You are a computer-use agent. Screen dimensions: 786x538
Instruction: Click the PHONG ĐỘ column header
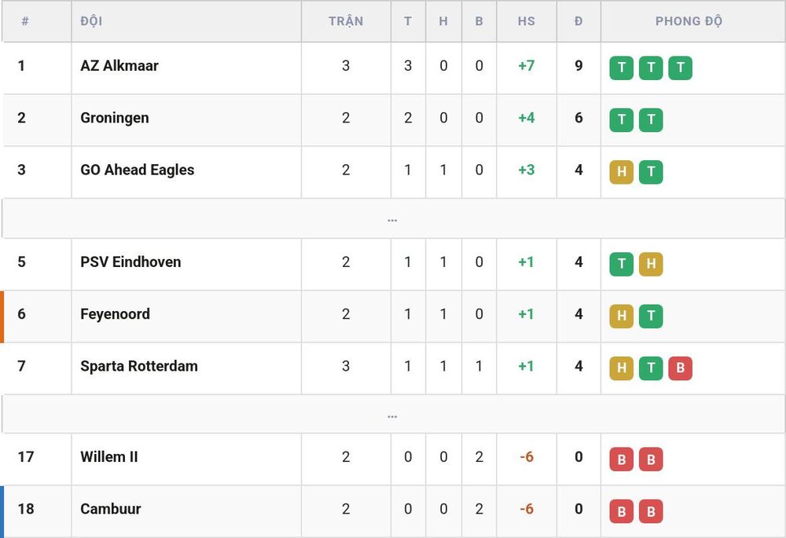[689, 21]
